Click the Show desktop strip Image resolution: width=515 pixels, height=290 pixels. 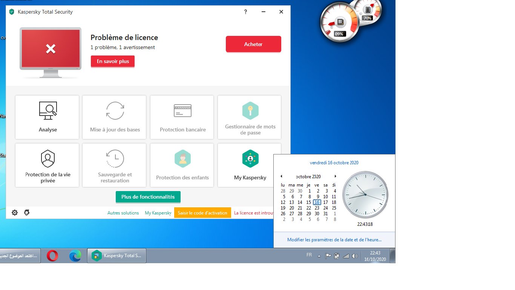tap(392, 256)
